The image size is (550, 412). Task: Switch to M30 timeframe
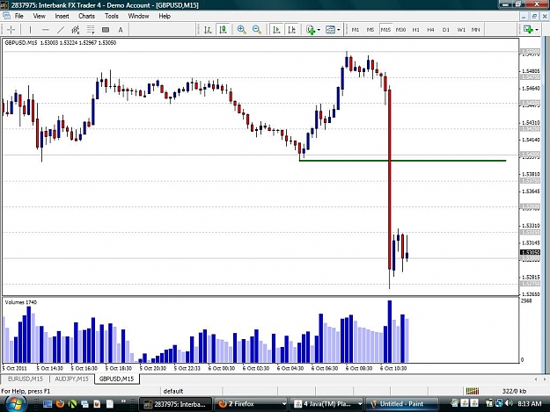point(400,30)
